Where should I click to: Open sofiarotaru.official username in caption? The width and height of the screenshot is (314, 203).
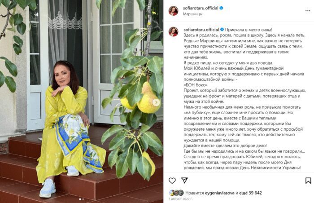(201, 30)
